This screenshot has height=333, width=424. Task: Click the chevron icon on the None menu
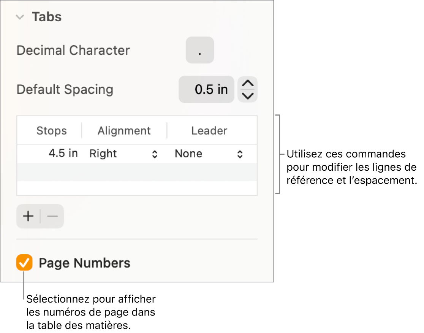coord(240,154)
